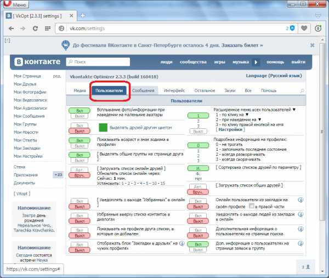Open info icon for Доп. информация заявок в группу
Viewport: 329px width, 278px height.
click(300, 243)
